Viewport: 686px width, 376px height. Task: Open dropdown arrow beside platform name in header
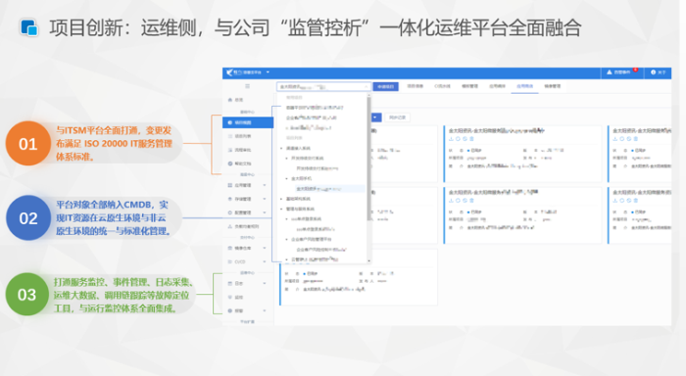pos(268,72)
